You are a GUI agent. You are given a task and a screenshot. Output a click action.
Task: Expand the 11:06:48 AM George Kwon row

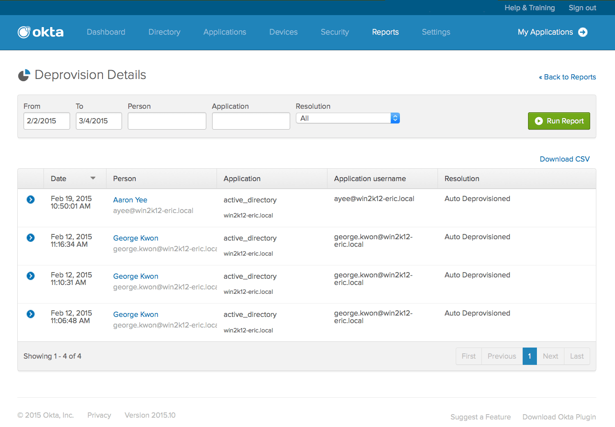click(x=31, y=314)
